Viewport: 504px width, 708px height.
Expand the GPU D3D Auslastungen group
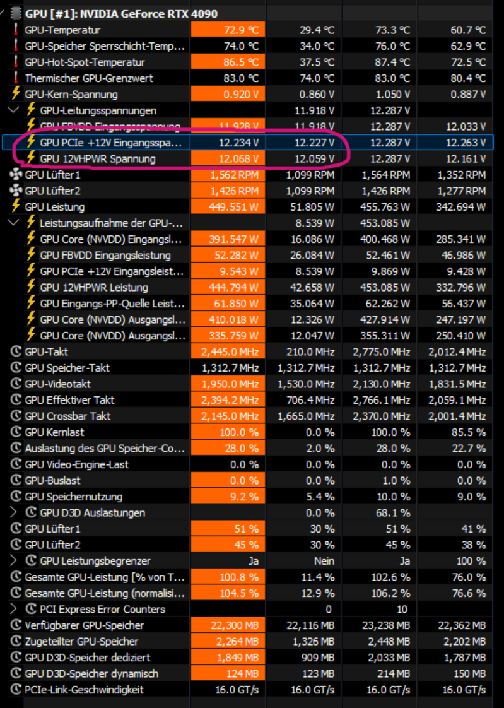click(13, 512)
